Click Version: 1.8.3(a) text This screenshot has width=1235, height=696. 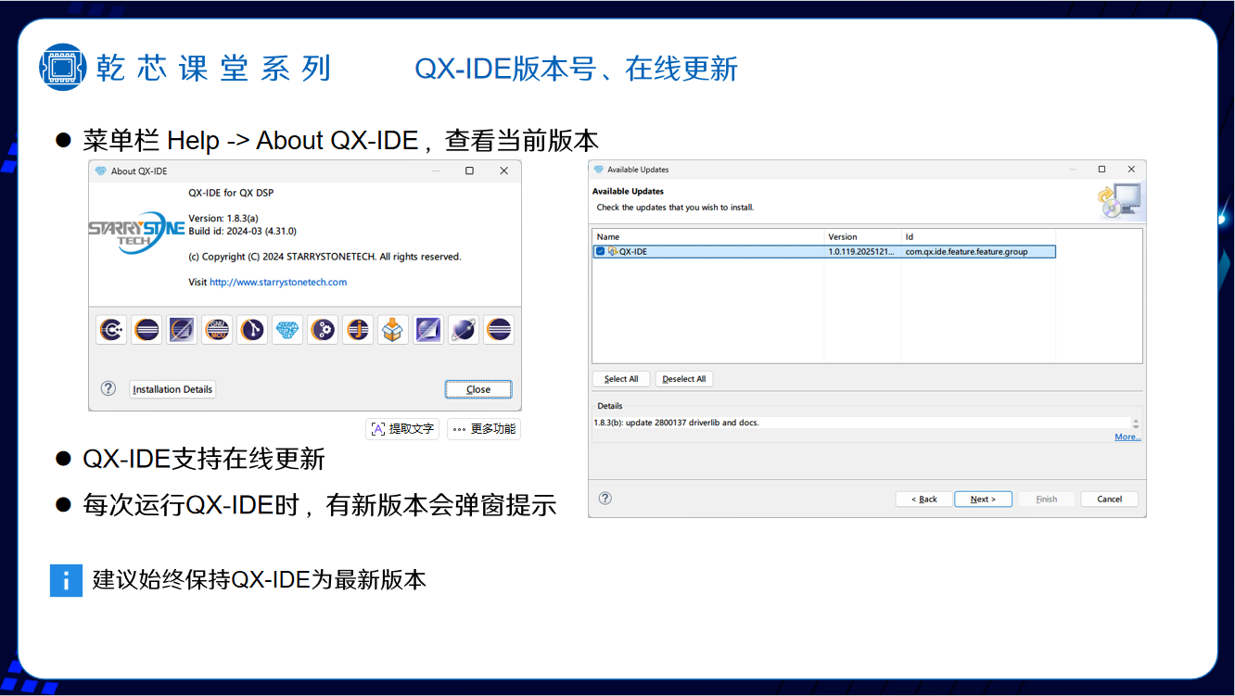point(223,219)
